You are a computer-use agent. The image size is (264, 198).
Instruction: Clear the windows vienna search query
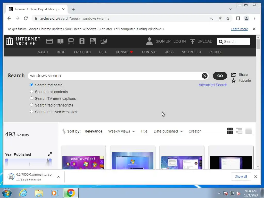[x=204, y=76]
